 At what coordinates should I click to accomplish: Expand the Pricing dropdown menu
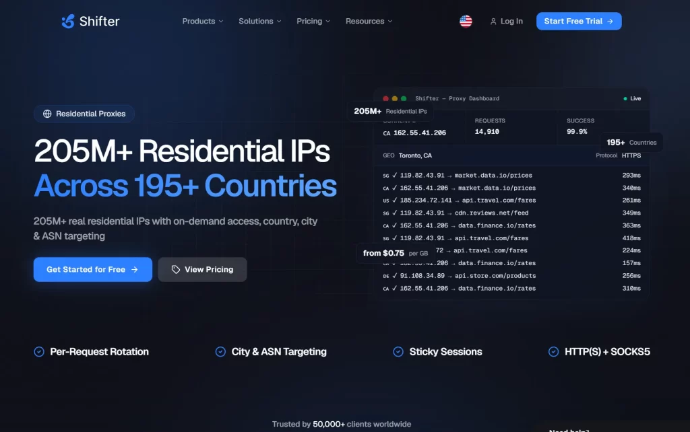pyautogui.click(x=313, y=21)
